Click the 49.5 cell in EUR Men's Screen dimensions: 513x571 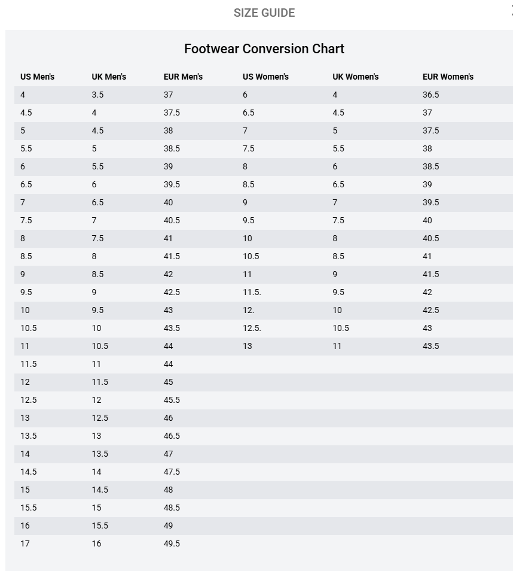172,543
